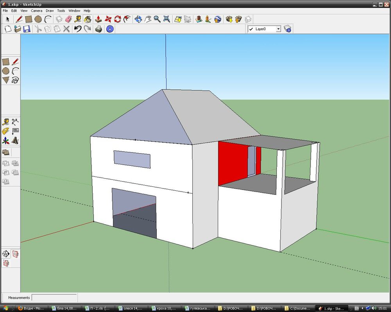Image resolution: width=391 pixels, height=312 pixels.
Task: Select the Protractor tool in the left toolbar
Action: click(x=5, y=131)
